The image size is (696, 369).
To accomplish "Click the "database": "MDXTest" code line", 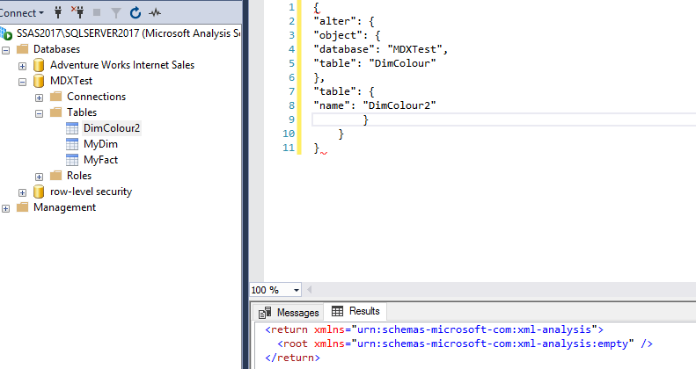I will [380, 49].
